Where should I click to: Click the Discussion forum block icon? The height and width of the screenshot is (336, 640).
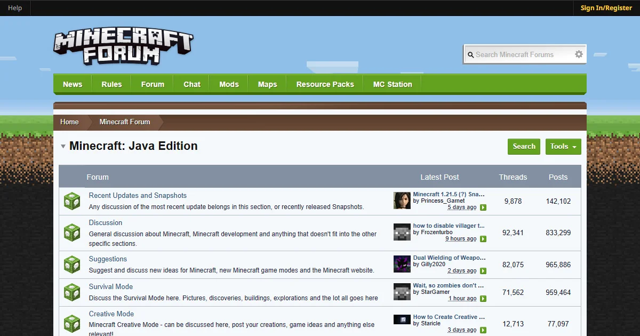click(72, 233)
